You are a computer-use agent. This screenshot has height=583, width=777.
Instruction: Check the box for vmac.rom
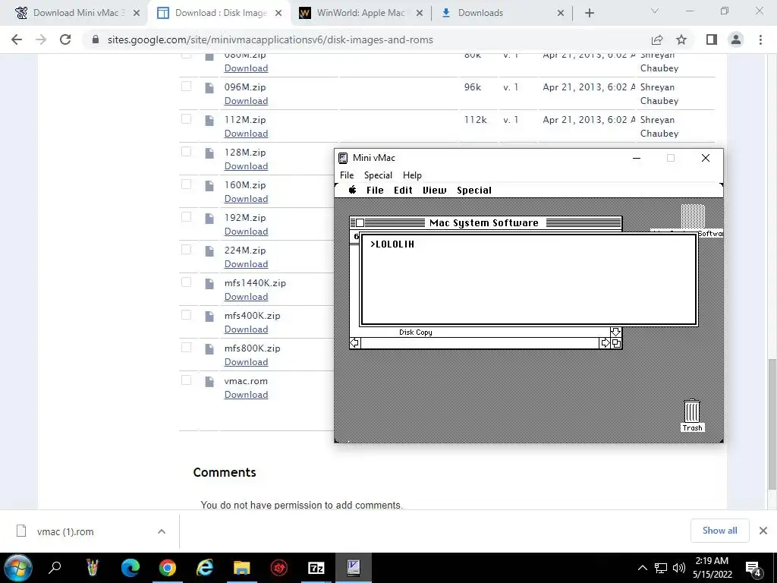pyautogui.click(x=187, y=380)
